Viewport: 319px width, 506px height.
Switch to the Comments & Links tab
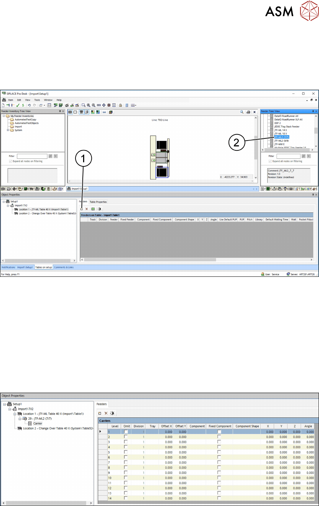pyautogui.click(x=64, y=267)
